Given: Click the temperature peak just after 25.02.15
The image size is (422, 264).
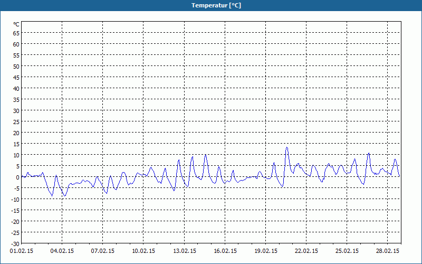Looking at the screenshot, I should tap(354, 159).
